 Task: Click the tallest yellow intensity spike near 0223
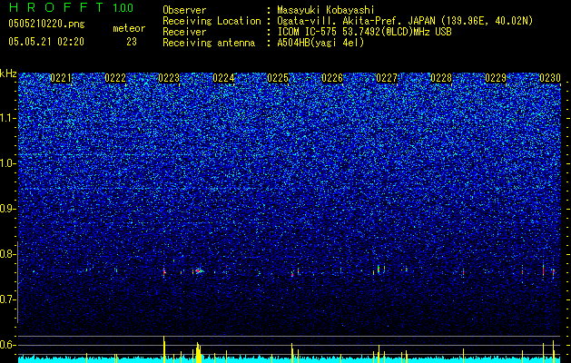click(x=164, y=349)
